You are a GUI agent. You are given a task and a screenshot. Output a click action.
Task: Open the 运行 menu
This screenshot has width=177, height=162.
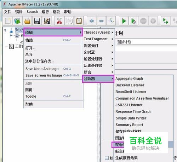tap(45, 12)
